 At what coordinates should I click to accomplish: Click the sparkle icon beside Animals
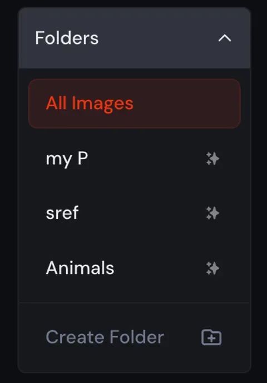pyautogui.click(x=212, y=268)
